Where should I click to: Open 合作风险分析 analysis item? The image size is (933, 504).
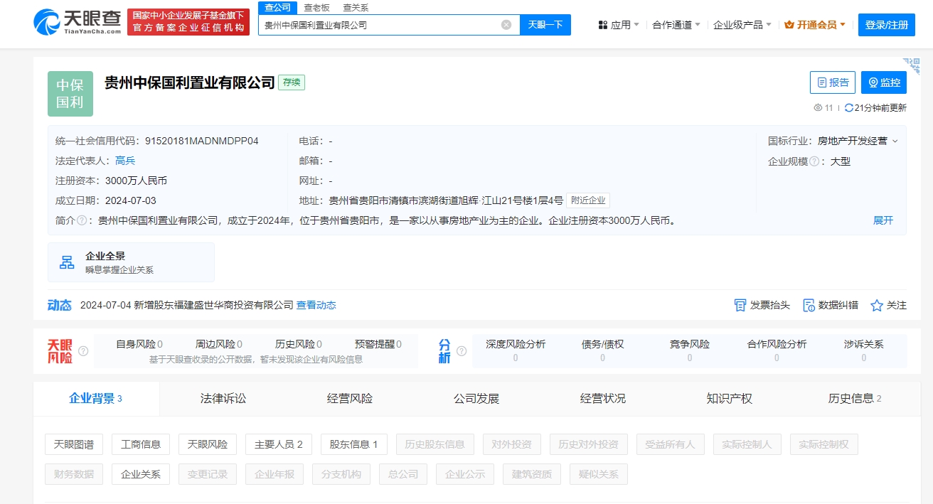tap(777, 350)
